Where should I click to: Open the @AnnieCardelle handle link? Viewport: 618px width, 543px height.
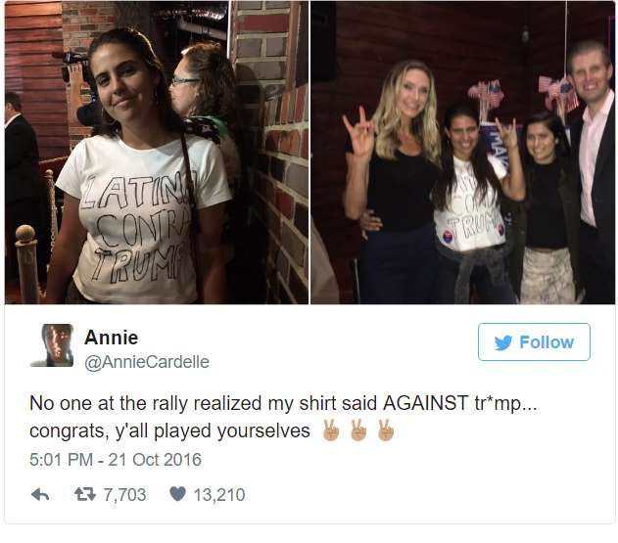(147, 362)
